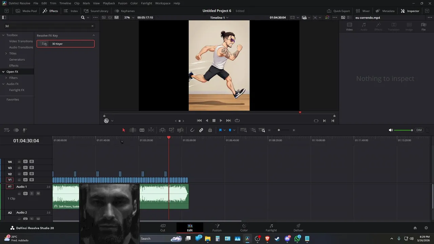Toggle the Effects panel button
Screen dimensions: 434x244
[x=50, y=11]
